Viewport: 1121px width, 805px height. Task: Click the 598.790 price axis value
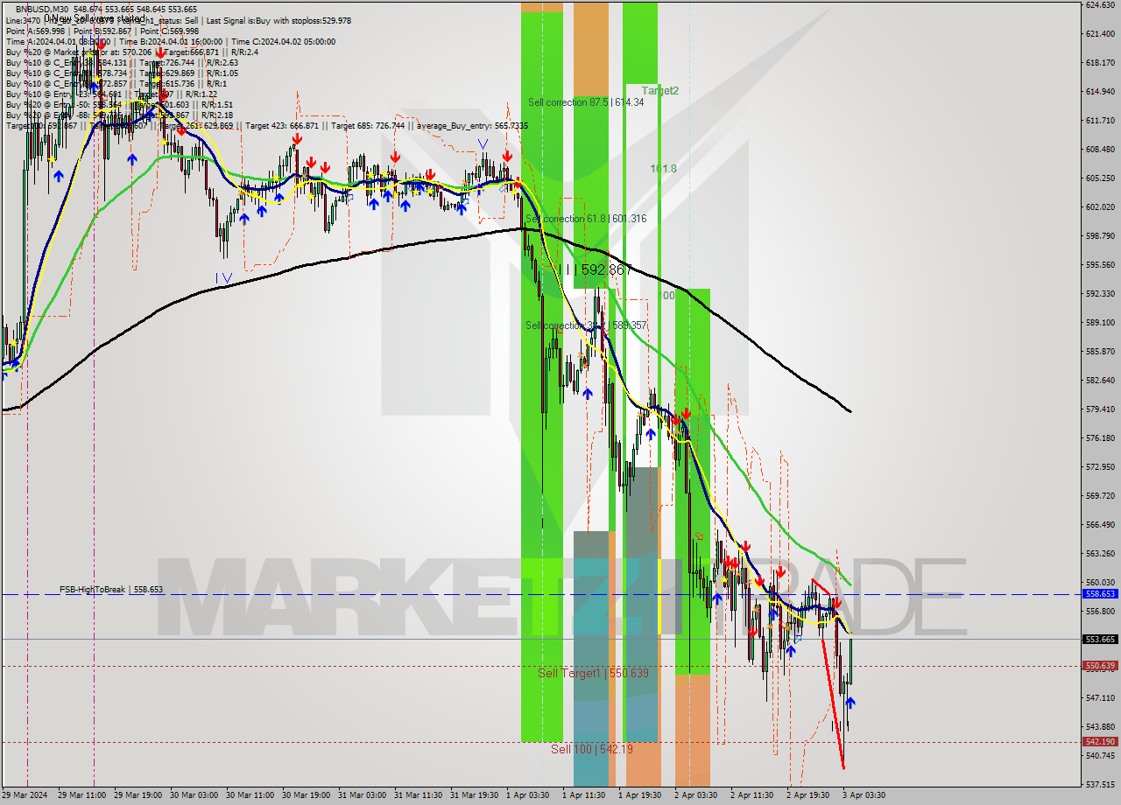tap(1100, 236)
